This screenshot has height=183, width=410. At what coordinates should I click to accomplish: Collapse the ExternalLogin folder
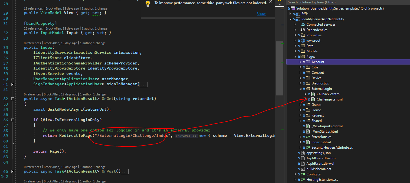[x=300, y=89]
